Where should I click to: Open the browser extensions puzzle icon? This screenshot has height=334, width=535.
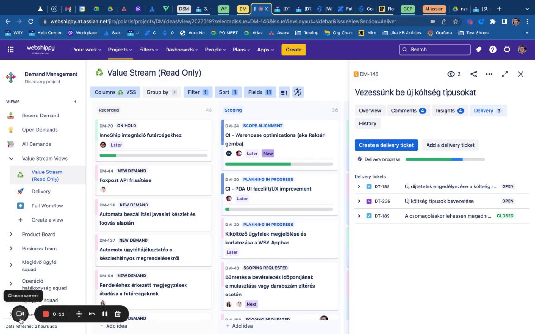(x=493, y=21)
